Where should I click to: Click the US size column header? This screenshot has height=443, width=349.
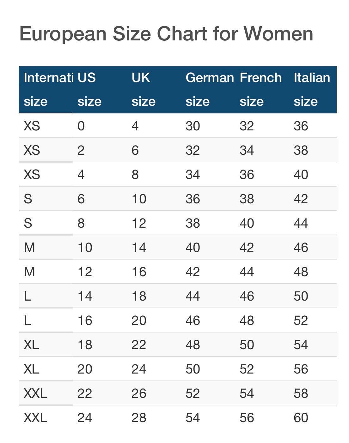coord(89,89)
